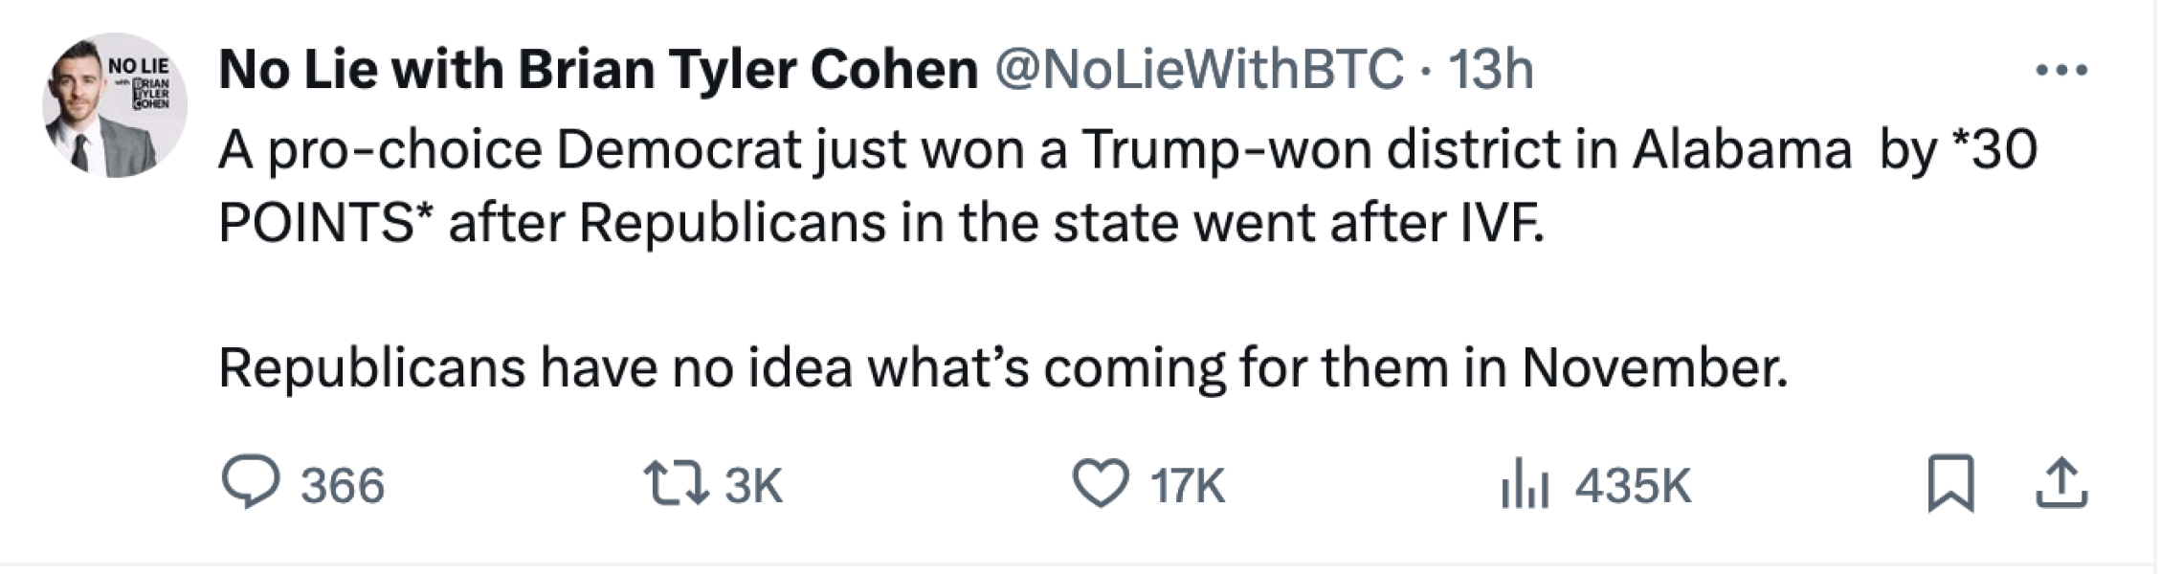Click the repost arrows icon
This screenshot has height=574, width=2183.
coord(676,483)
